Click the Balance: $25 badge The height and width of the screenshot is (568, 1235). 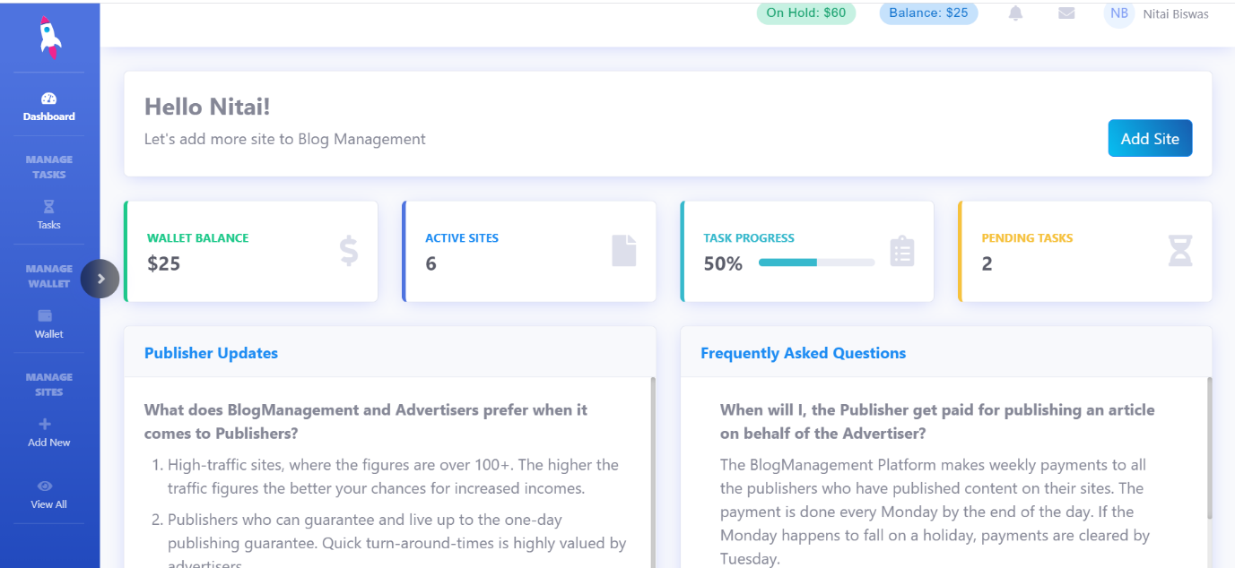click(928, 13)
